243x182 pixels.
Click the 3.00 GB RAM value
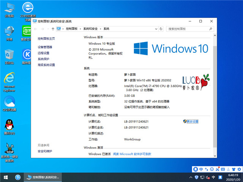pyautogui.click(x=129, y=96)
